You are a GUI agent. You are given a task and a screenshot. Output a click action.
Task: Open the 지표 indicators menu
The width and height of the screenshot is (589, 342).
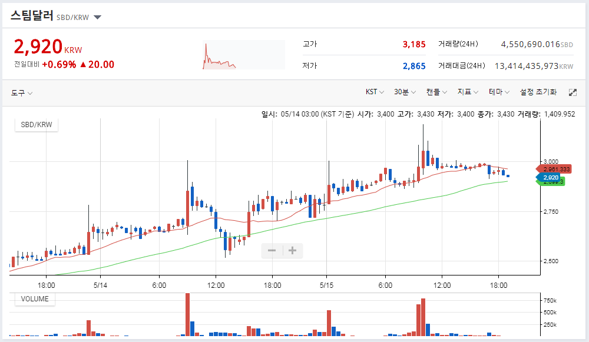(x=467, y=92)
